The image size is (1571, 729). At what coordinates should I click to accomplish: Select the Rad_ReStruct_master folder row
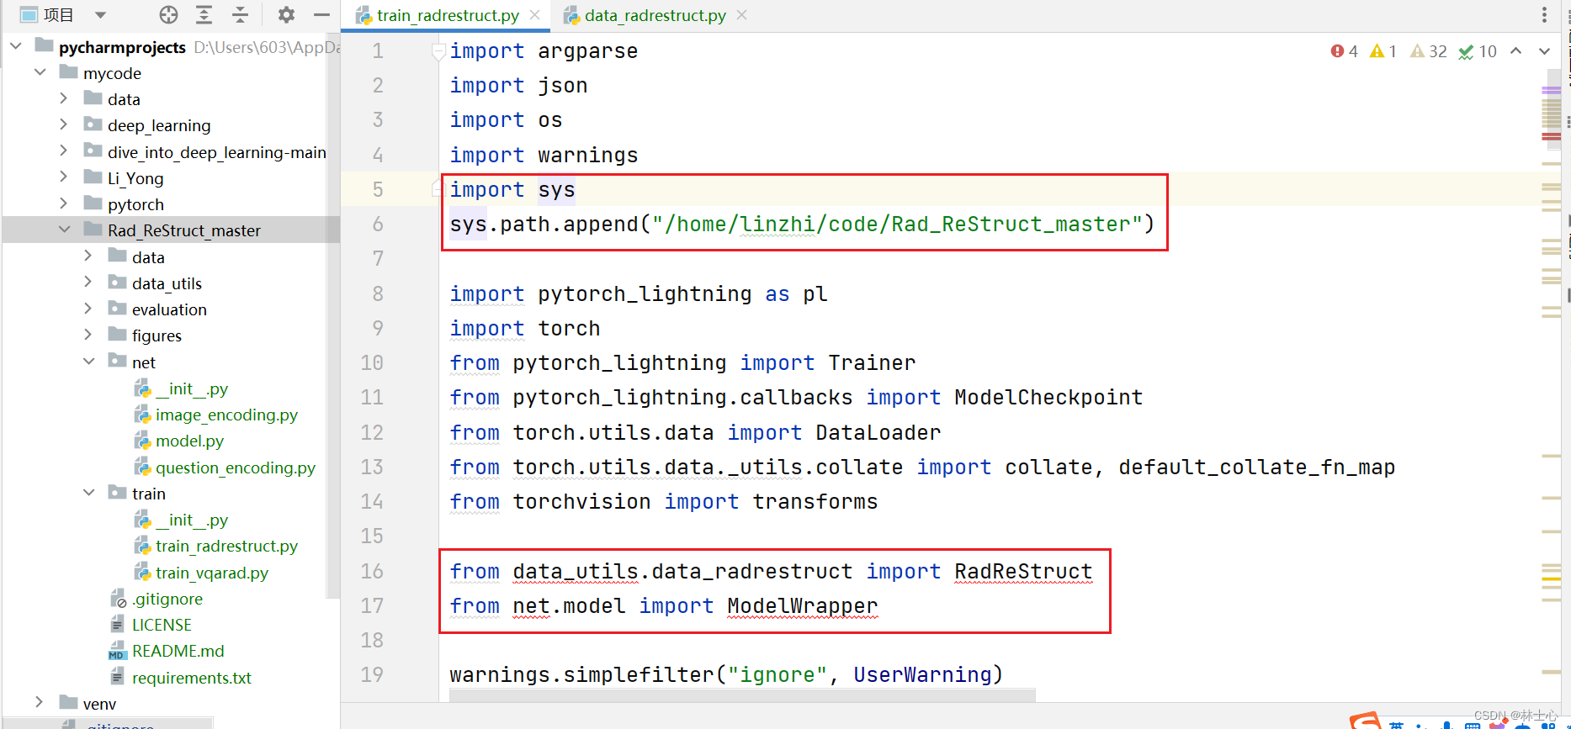[171, 230]
